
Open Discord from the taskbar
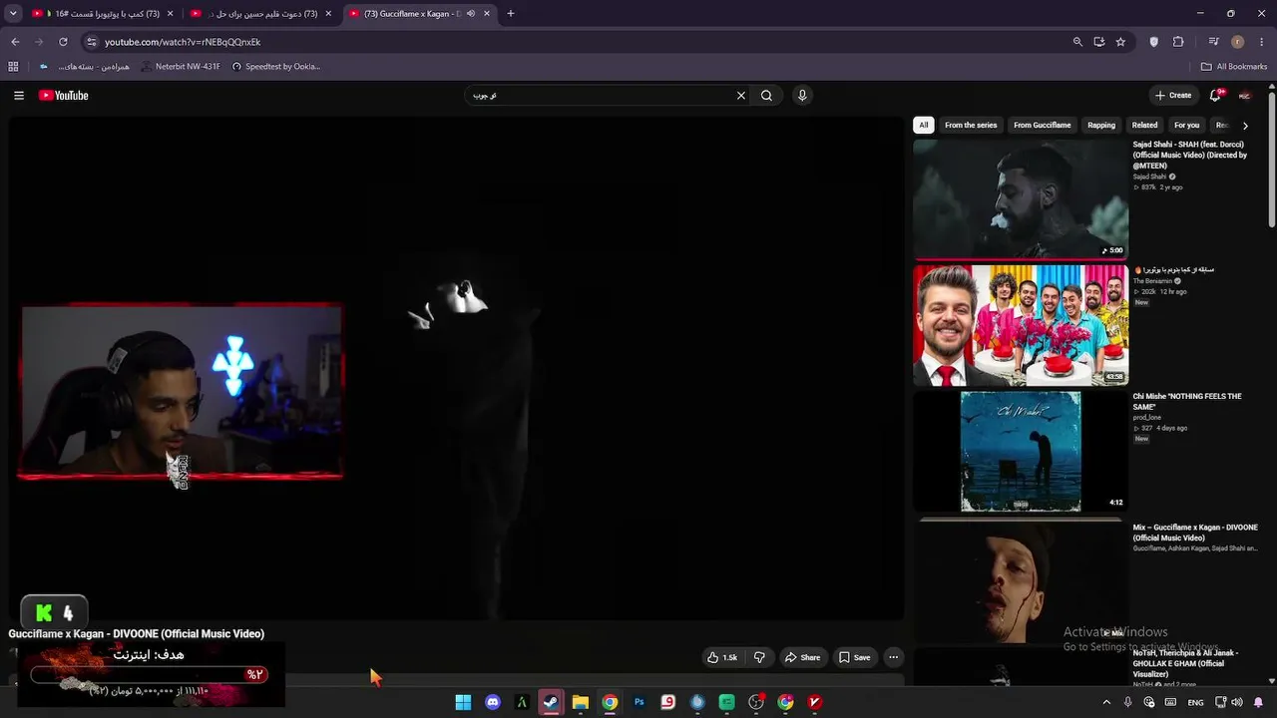click(x=492, y=702)
